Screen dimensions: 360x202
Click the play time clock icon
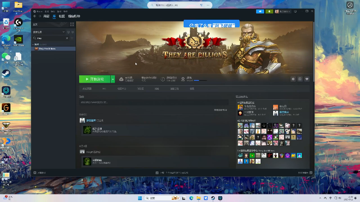pos(162,79)
